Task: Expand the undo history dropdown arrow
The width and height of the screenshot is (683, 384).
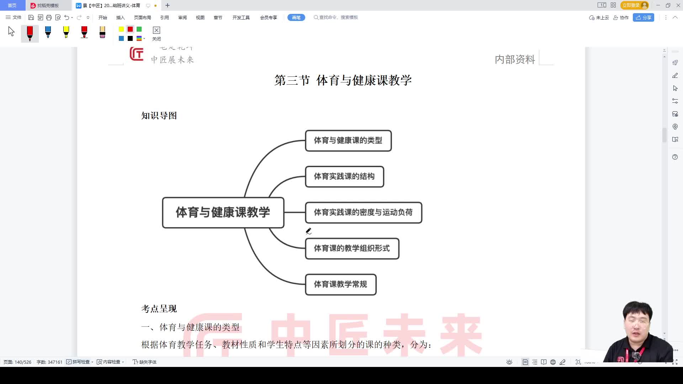Action: (x=72, y=17)
